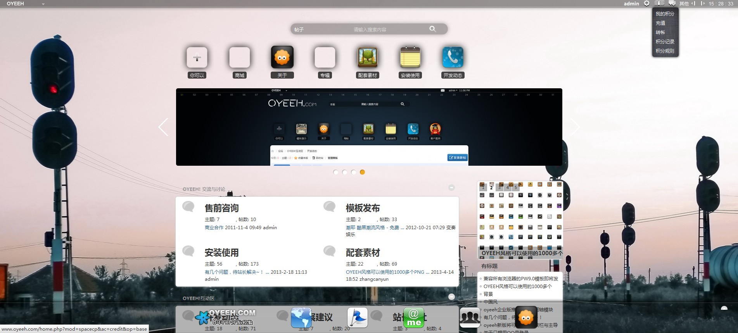Click the blue flag icon in dock

pos(358,318)
